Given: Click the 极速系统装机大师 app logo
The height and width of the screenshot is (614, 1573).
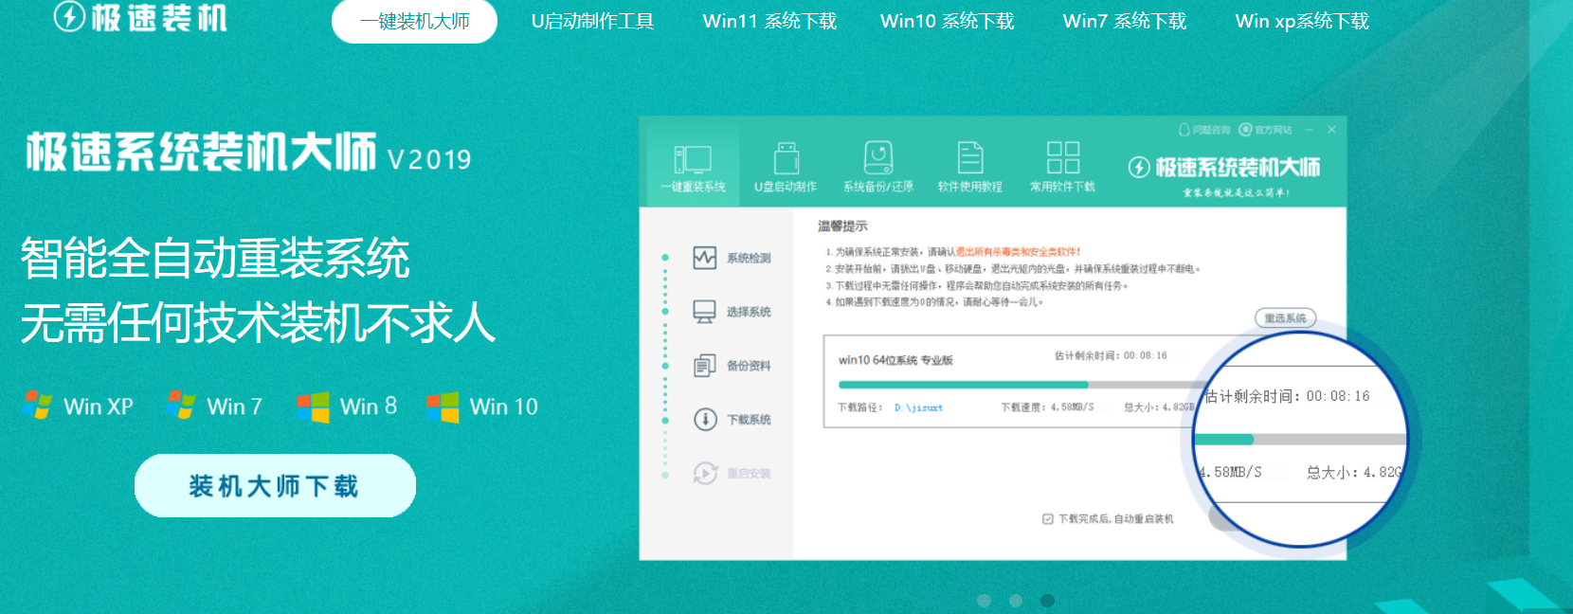Looking at the screenshot, I should 1224,168.
